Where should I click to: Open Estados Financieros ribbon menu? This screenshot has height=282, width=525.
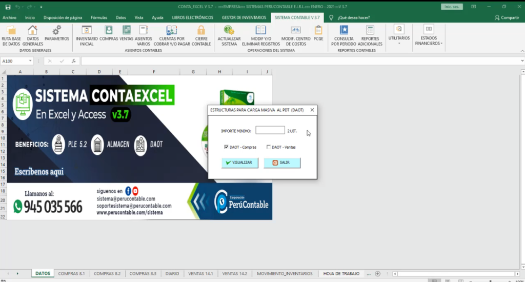click(x=429, y=35)
